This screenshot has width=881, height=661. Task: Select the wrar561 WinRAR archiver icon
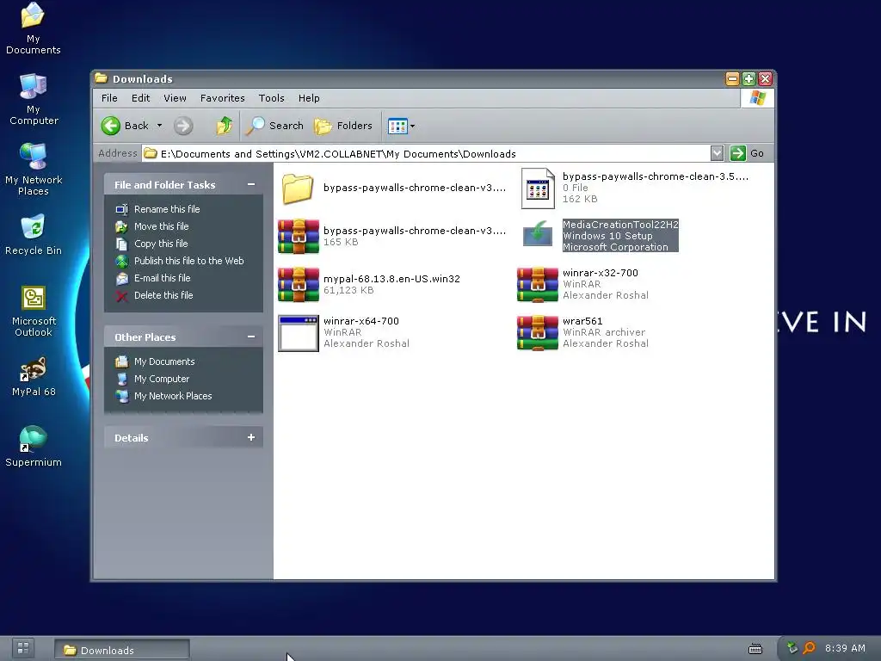[538, 333]
